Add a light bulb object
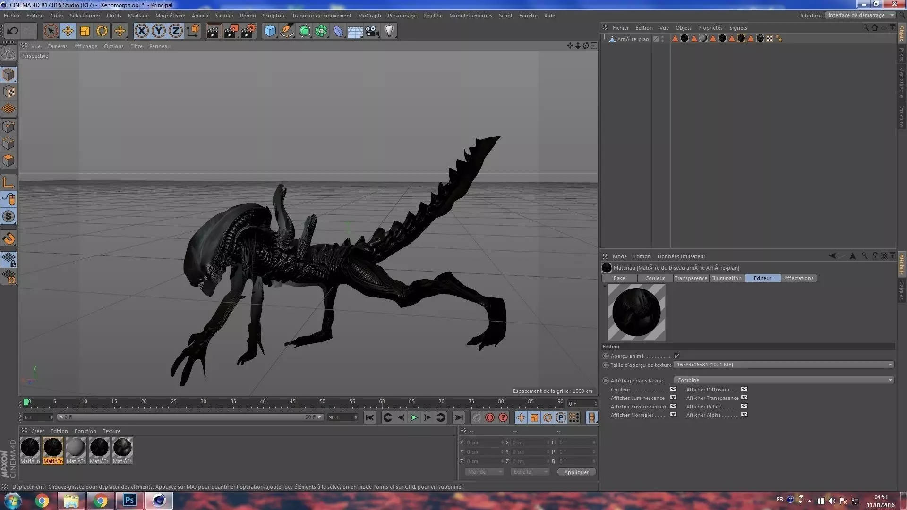This screenshot has height=510, width=907. coord(389,31)
